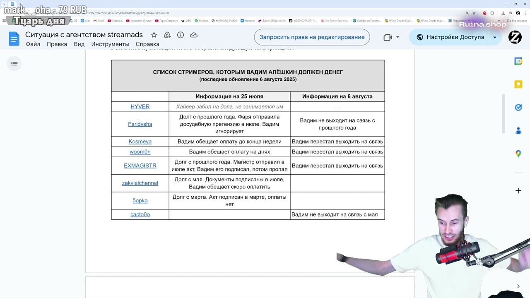Open the Chrome downloads icon

click(x=503, y=13)
